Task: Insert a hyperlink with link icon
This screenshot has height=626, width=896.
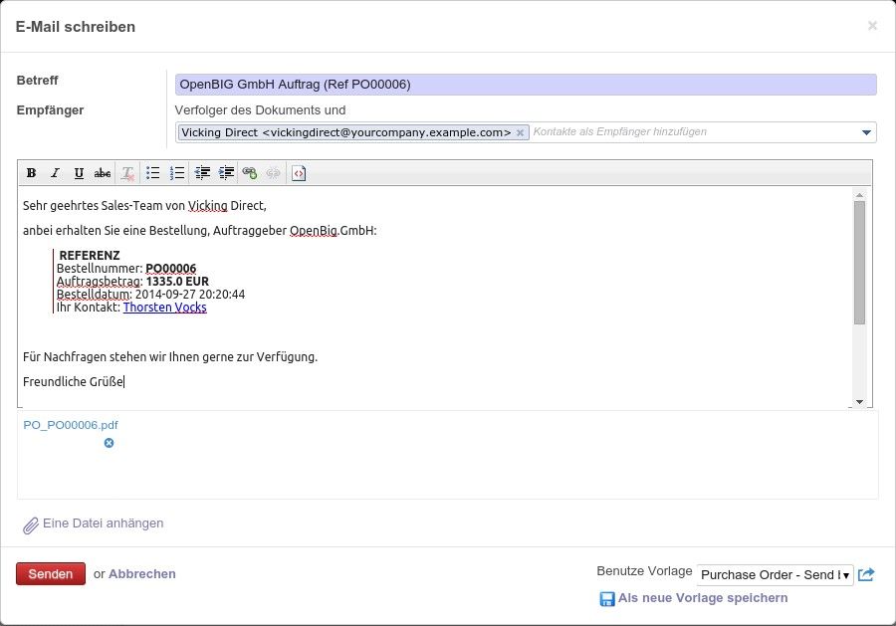Action: (250, 173)
